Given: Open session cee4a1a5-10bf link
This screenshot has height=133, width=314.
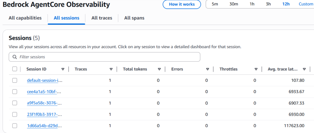Looking at the screenshot, I should (45, 92).
